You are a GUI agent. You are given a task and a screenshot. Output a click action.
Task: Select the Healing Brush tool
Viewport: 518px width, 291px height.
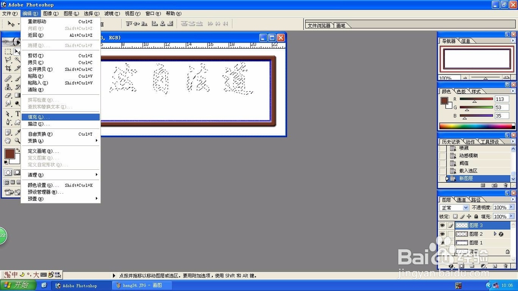[x=8, y=79]
